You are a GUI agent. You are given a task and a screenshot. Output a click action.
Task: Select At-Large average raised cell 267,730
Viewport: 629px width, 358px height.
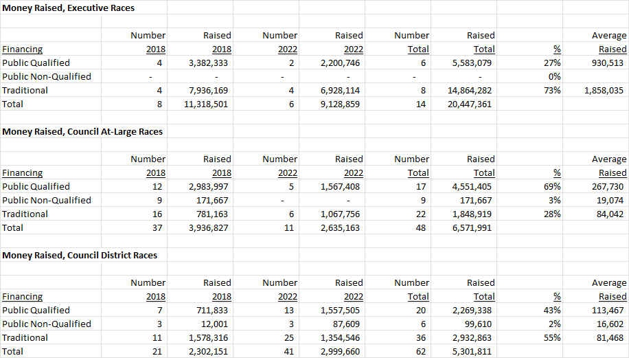coord(607,187)
